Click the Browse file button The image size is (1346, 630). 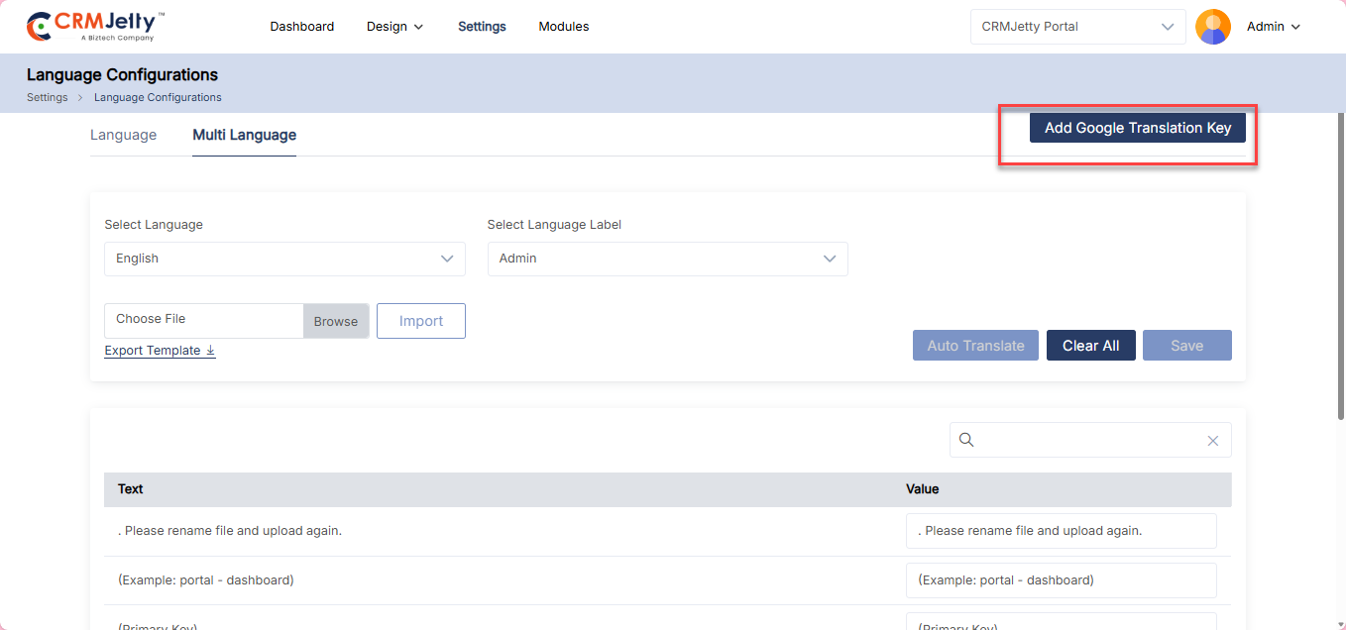coord(336,321)
